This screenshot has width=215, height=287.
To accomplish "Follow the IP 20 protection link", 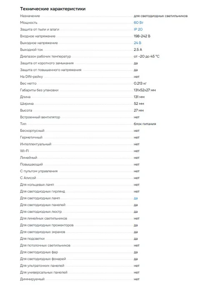I will 138,29.
